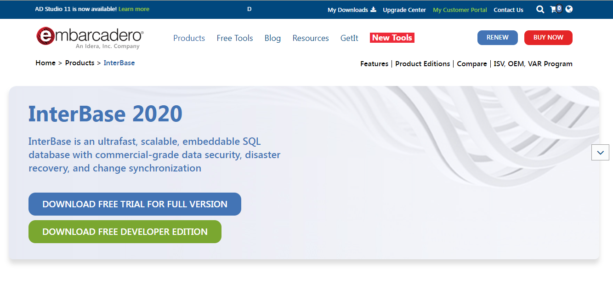Click the BUY NOW button
Screen dimensions: 613x285
[x=548, y=38]
